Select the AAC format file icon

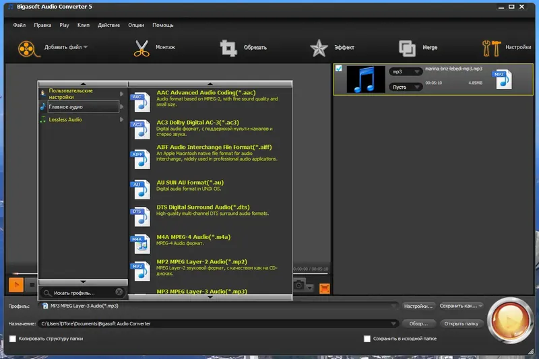point(141,102)
